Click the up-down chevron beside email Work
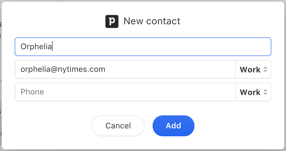286x151 pixels. point(265,69)
